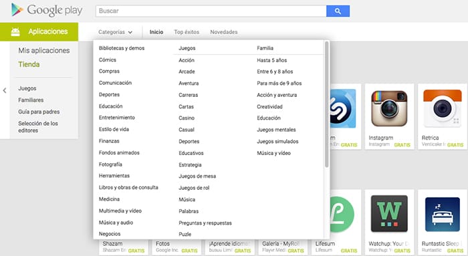Select the Multimedia y vídeo category
This screenshot has height=256, width=468.
click(120, 211)
